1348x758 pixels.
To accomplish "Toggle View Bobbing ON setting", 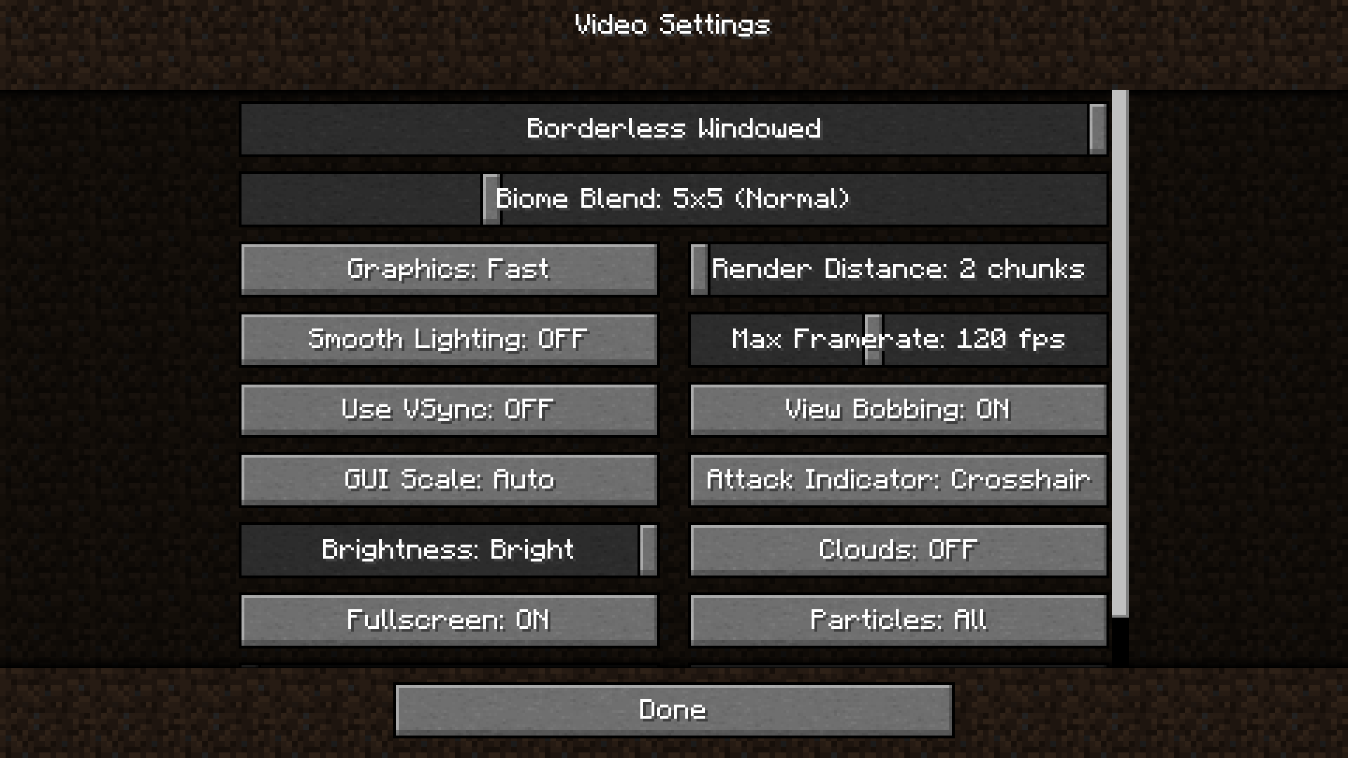I will pyautogui.click(x=897, y=408).
